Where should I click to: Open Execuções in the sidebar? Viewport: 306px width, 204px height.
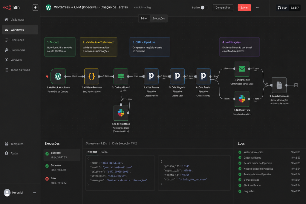(17, 40)
